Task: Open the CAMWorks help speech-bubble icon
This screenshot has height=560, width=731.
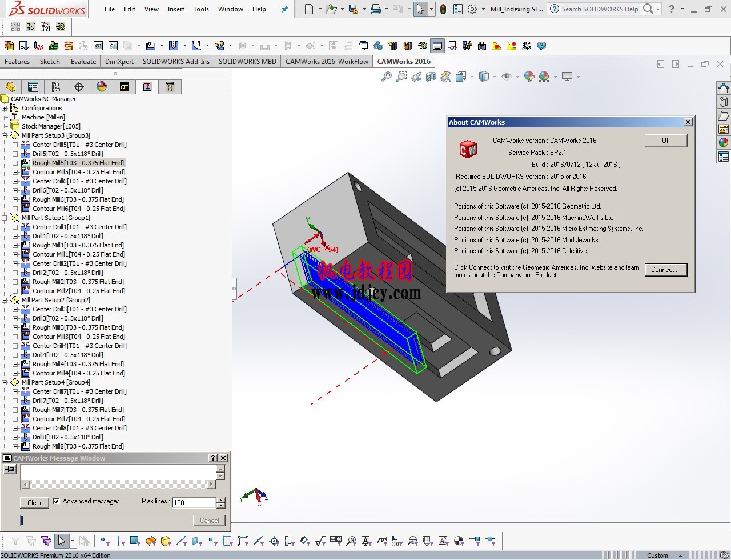Action: tap(541, 46)
